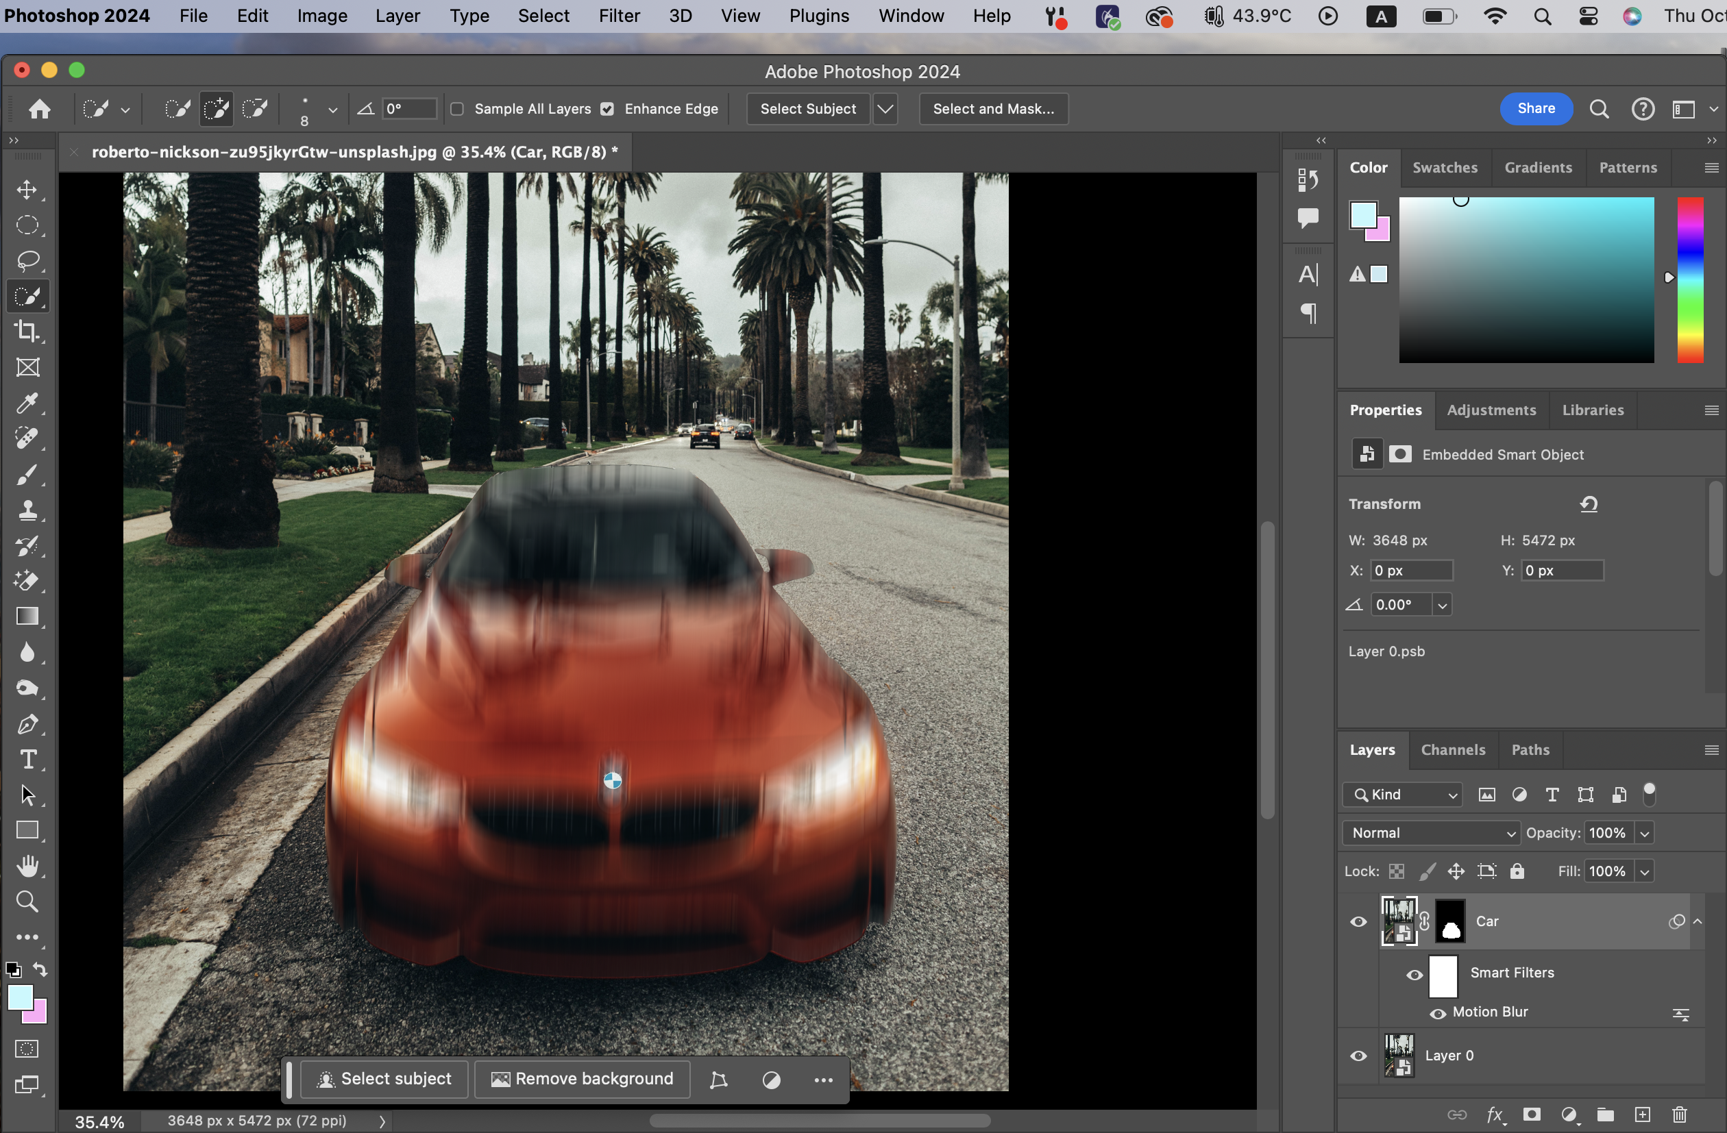This screenshot has width=1727, height=1133.
Task: Select the Clone Stamp tool
Action: pyautogui.click(x=27, y=510)
